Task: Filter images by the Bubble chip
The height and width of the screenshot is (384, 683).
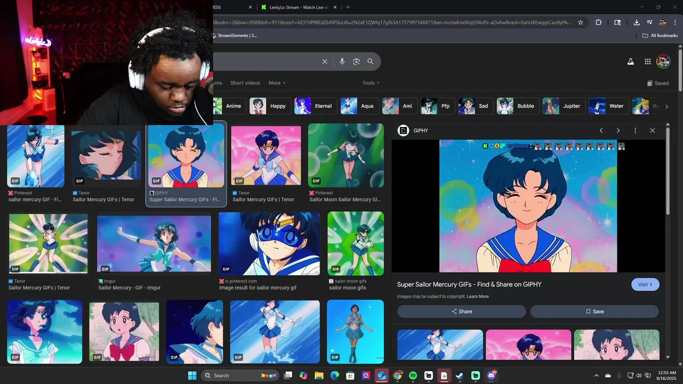Action: pyautogui.click(x=518, y=106)
